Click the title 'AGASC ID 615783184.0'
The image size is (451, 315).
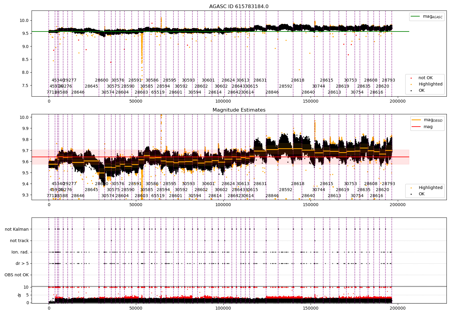click(x=239, y=7)
